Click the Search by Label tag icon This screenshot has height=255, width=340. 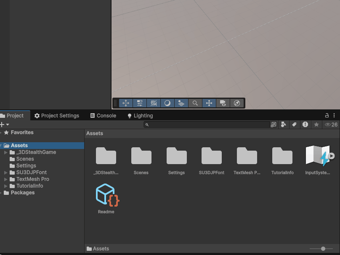pyautogui.click(x=295, y=125)
